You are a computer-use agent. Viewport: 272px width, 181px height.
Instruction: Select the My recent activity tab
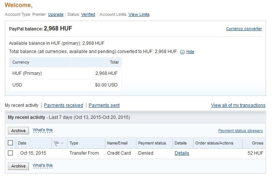pos(21,105)
